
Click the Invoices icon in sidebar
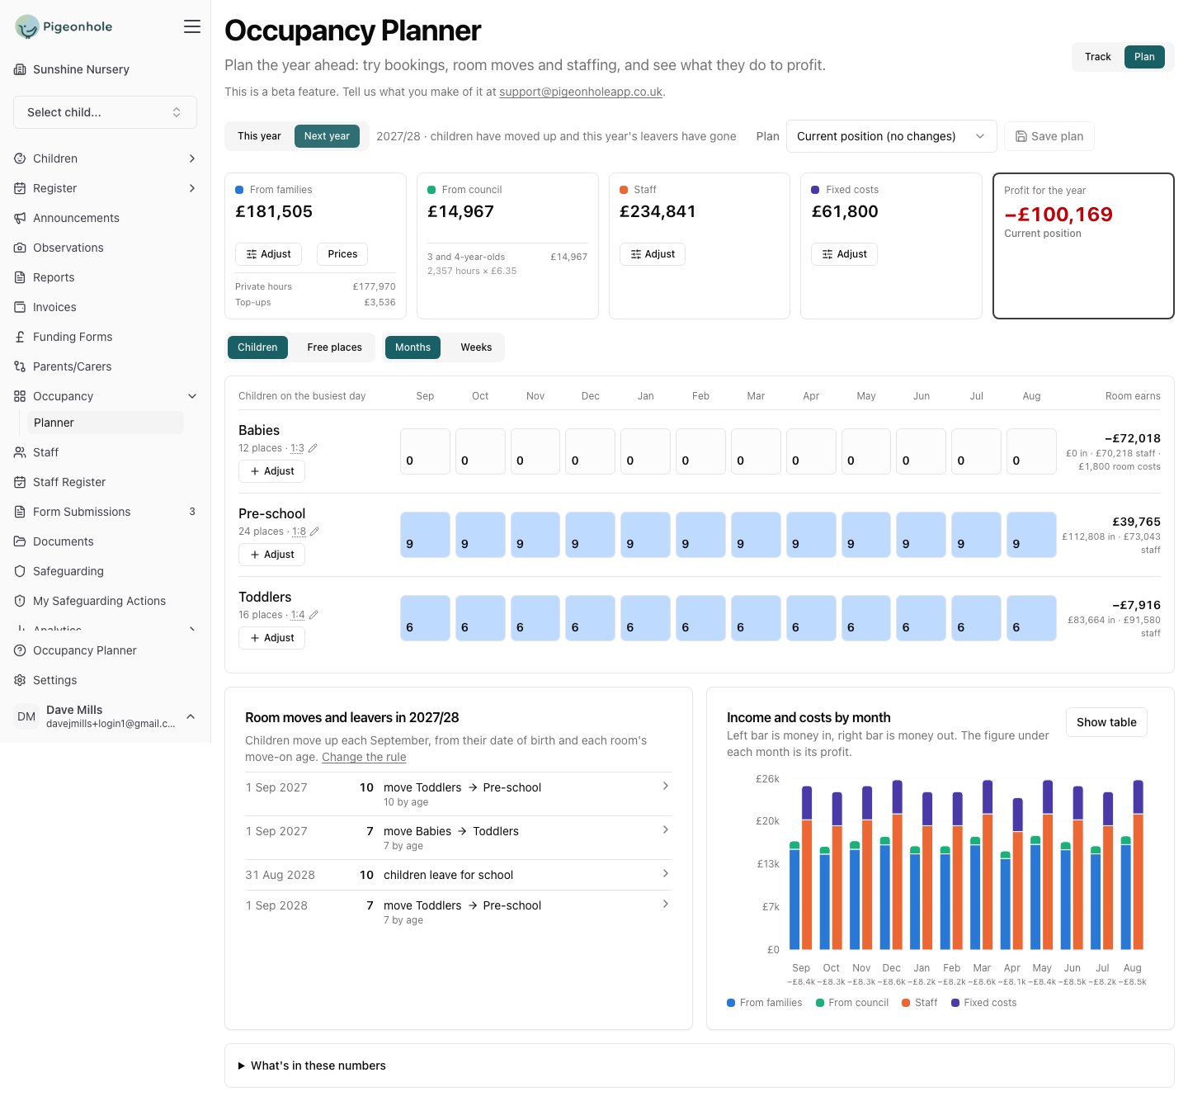(x=20, y=307)
